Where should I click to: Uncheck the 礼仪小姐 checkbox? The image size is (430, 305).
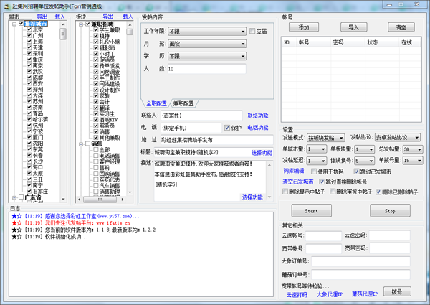pos(96,42)
